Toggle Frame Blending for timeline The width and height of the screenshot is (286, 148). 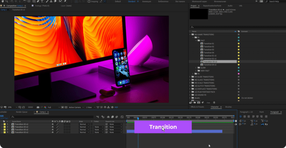(112, 117)
